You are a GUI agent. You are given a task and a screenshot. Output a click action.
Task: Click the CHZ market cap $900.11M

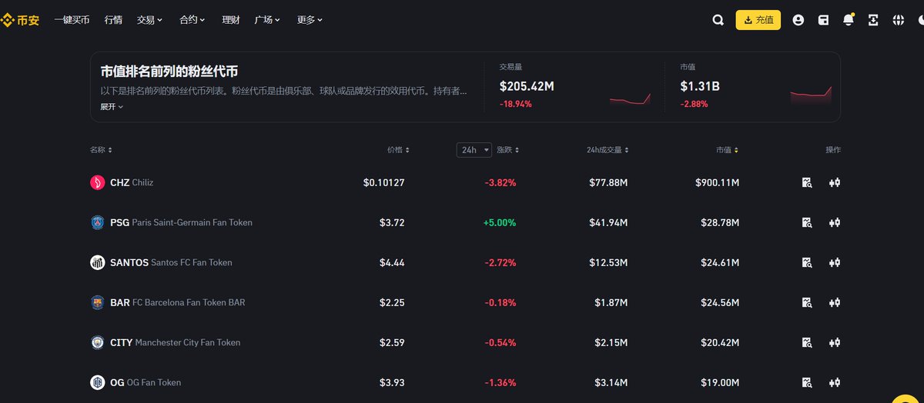(718, 182)
